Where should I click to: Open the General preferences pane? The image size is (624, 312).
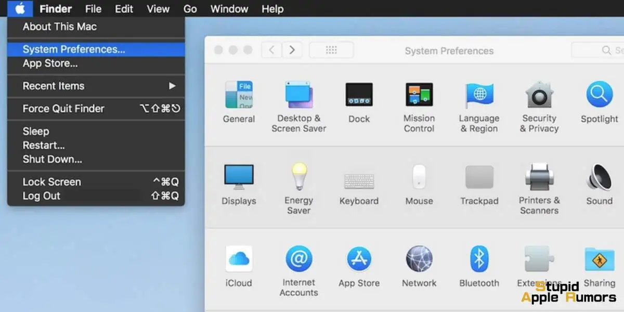click(239, 102)
